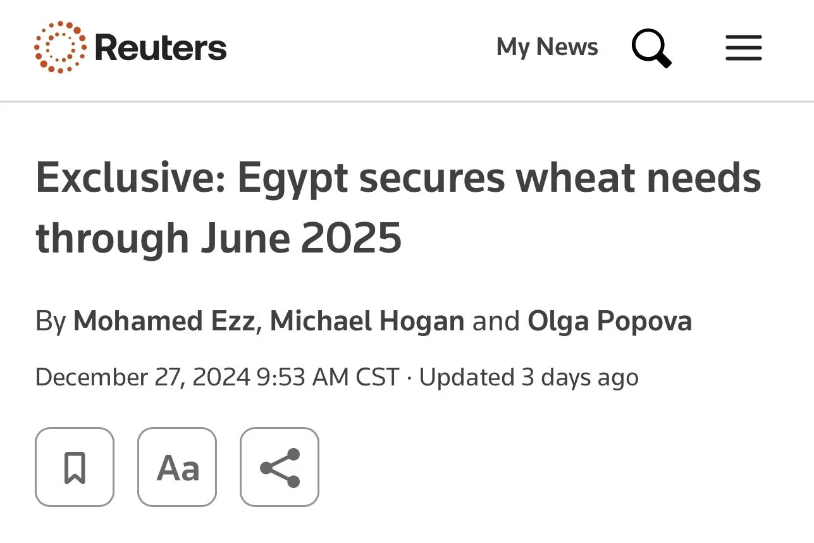Screen dimensions: 814x543
Task: Click the word "and" in the byline
Action: [496, 321]
